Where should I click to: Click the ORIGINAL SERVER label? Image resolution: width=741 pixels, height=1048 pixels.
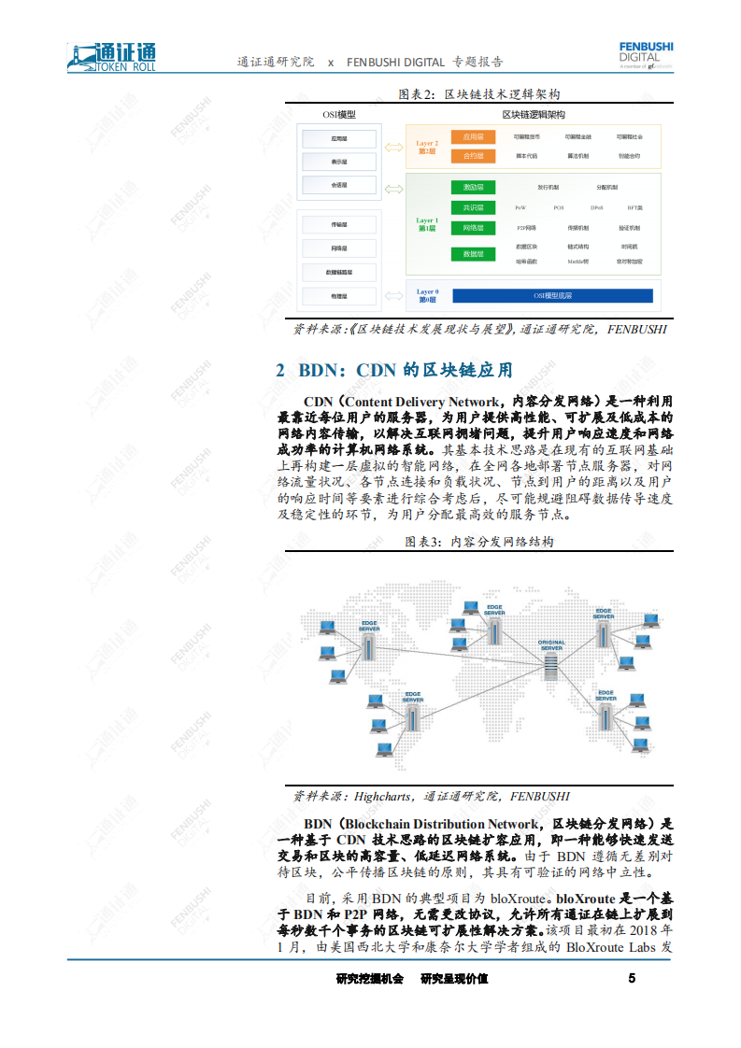(551, 645)
